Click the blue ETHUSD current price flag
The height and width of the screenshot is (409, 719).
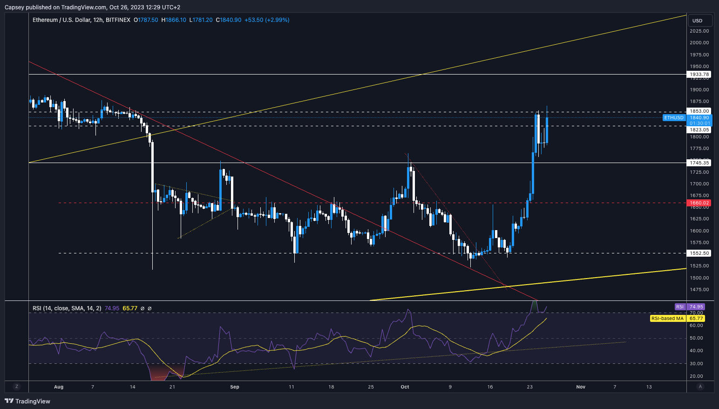[x=674, y=118]
